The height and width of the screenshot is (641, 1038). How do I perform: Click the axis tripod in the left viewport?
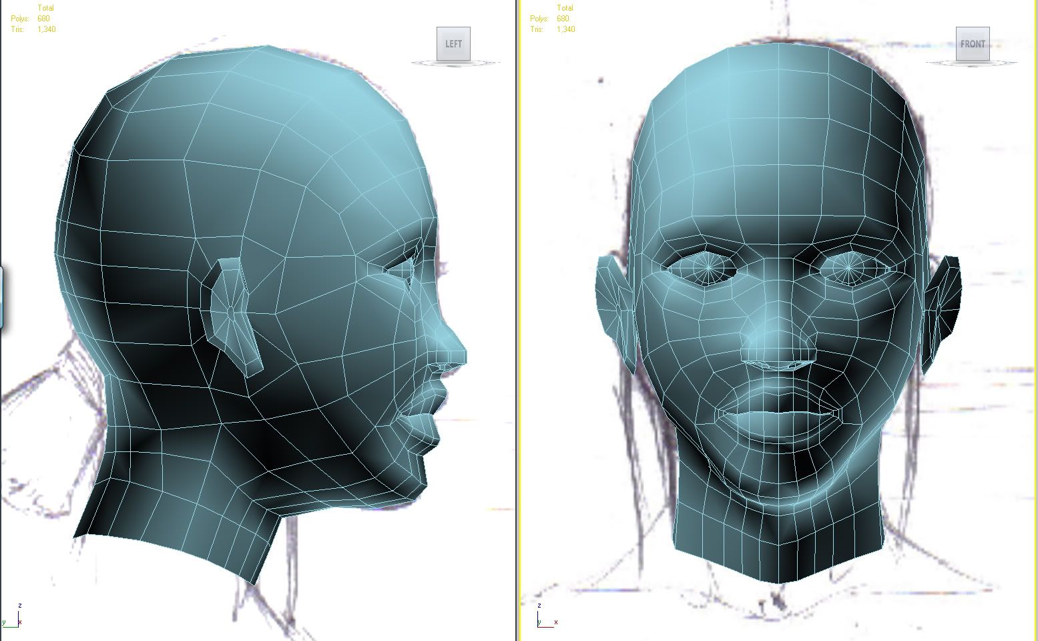click(x=13, y=616)
